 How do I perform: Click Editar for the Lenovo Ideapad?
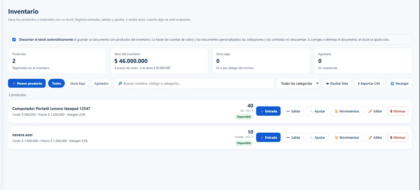(x=375, y=111)
